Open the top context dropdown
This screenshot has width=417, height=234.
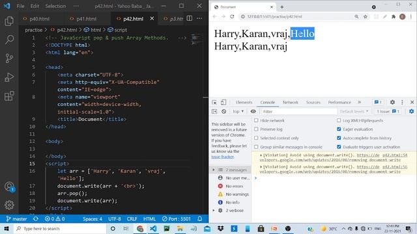(238, 111)
